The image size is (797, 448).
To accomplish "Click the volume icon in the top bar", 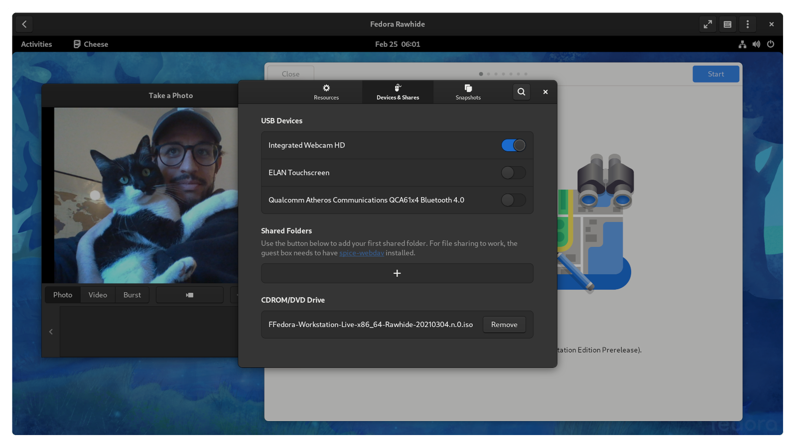I will [x=756, y=44].
